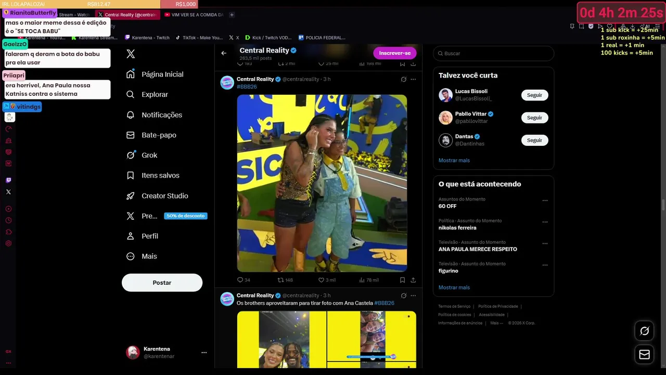Switch to VIM VER SE A COMIDA tab
666x375 pixels.
(194, 15)
